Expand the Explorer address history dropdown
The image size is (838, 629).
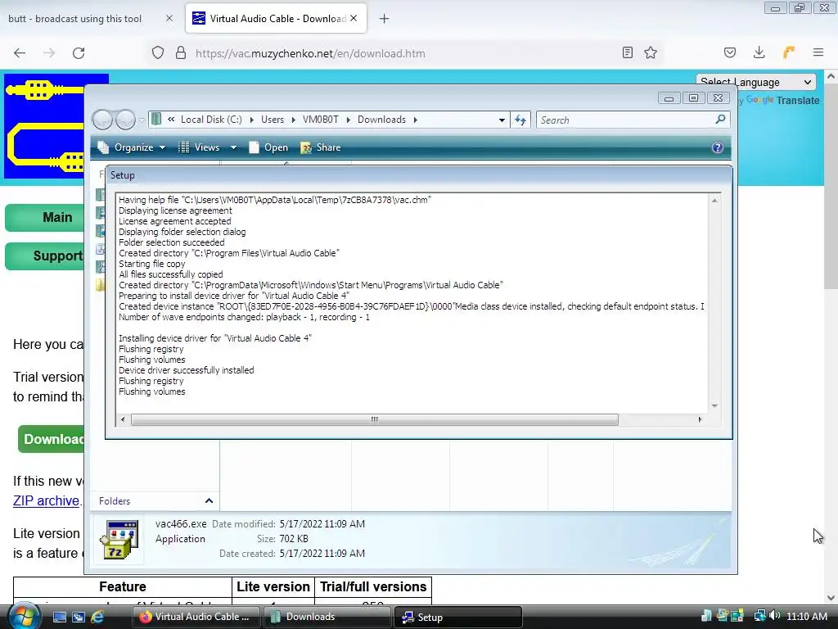pos(502,120)
